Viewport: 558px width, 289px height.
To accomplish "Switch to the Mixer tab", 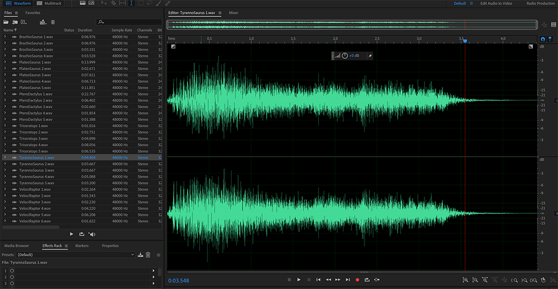I will [233, 13].
